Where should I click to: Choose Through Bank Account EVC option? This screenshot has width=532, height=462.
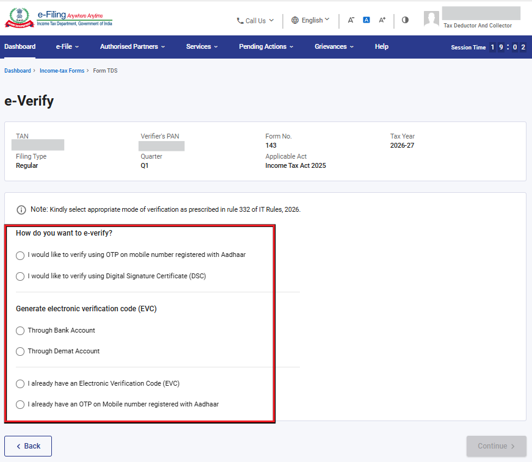pyautogui.click(x=20, y=331)
